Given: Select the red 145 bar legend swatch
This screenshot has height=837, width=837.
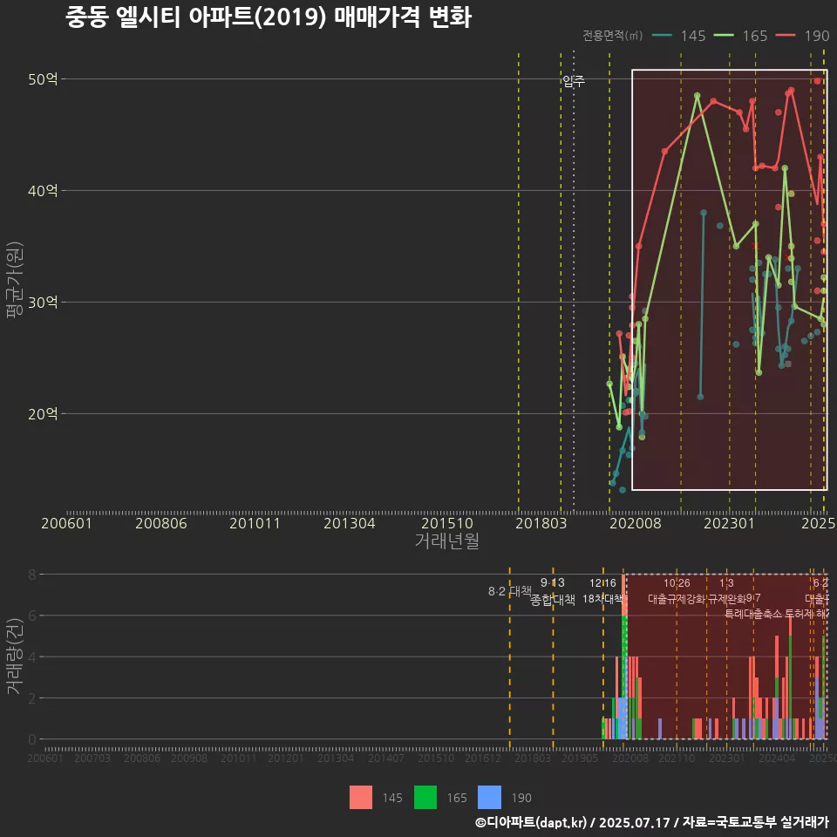Looking at the screenshot, I should tap(361, 798).
